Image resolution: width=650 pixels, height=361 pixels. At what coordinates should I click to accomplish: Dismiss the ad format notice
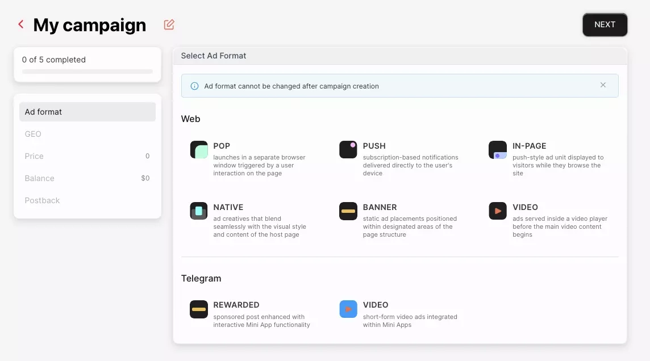(603, 85)
